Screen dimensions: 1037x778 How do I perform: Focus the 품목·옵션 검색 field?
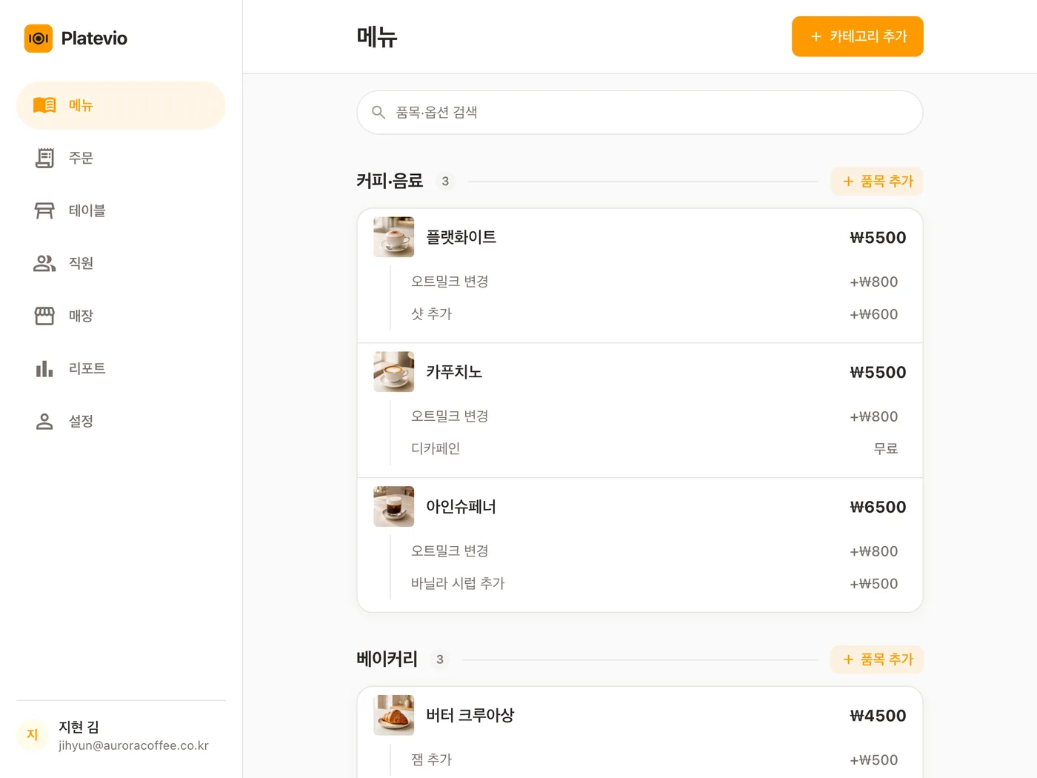[640, 113]
